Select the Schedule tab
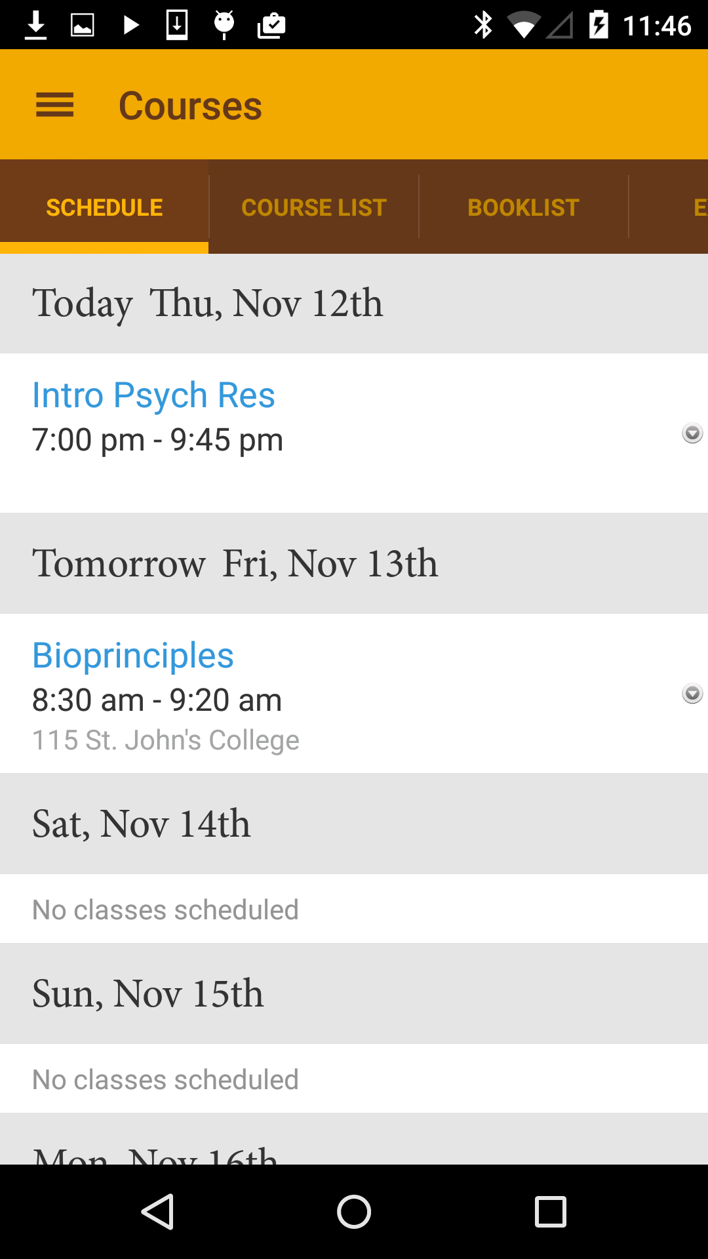708x1259 pixels. click(x=104, y=207)
